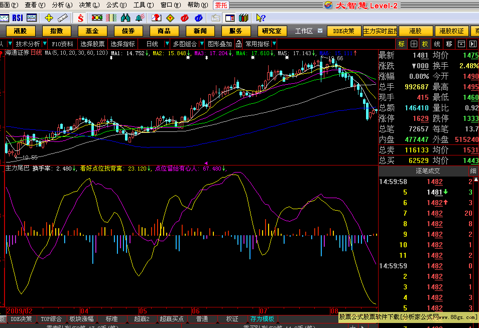Click the 2009/02 date marker on timeline
479x328 pixels.
click(20, 311)
